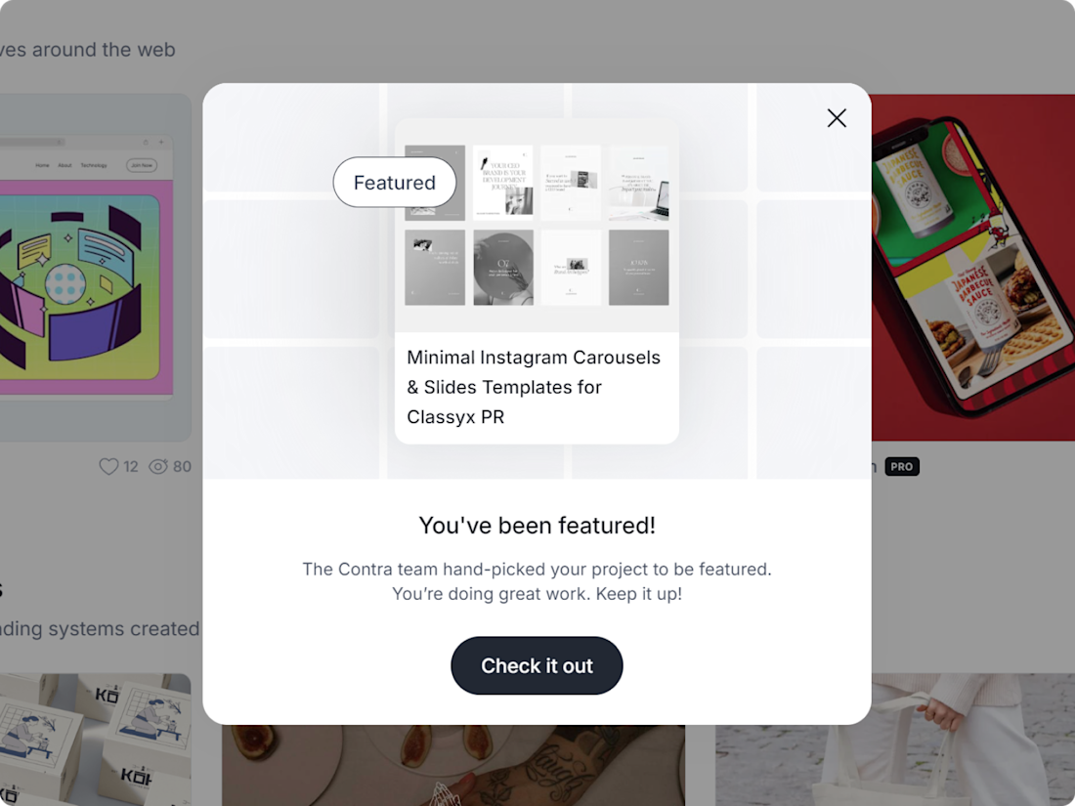1075x806 pixels.
Task: Open the KO packaging boxes thumbnail
Action: 95,739
